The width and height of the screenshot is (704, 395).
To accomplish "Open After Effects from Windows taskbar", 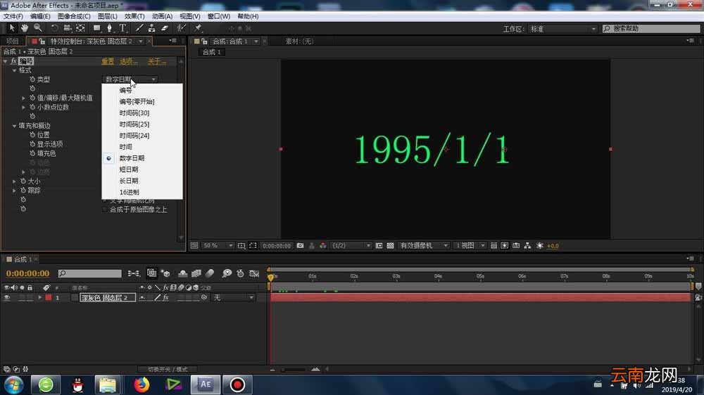I will pyautogui.click(x=205, y=384).
